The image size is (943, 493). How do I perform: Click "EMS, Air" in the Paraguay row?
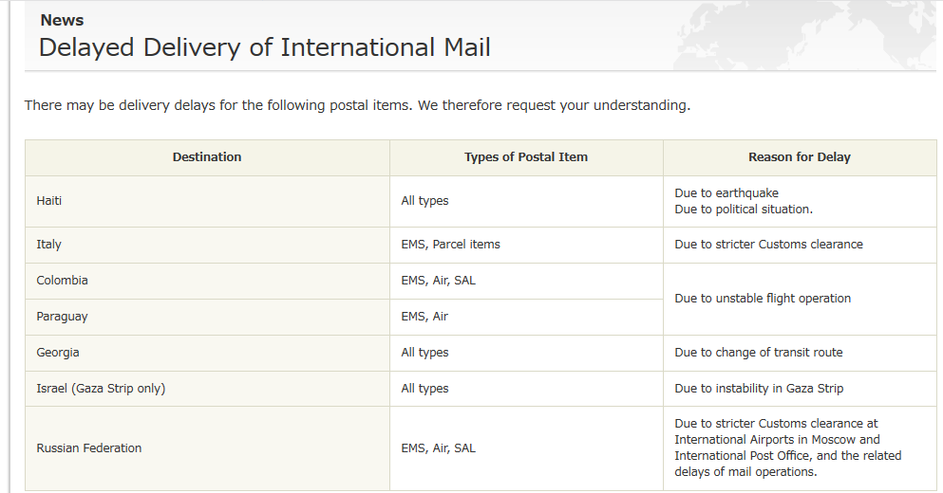pos(424,317)
